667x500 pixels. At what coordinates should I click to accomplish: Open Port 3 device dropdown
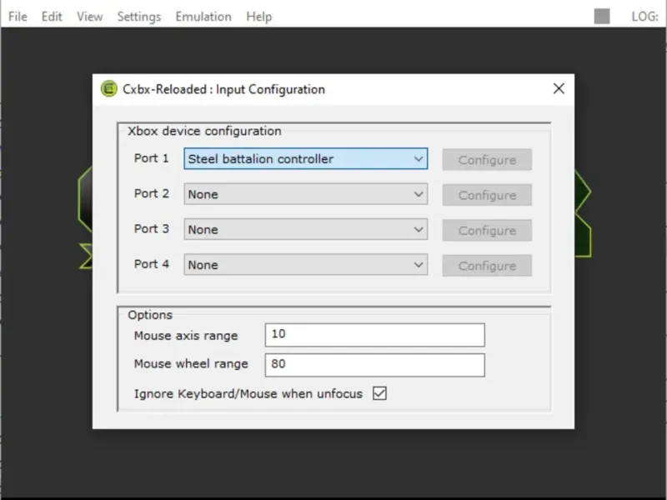pos(305,229)
